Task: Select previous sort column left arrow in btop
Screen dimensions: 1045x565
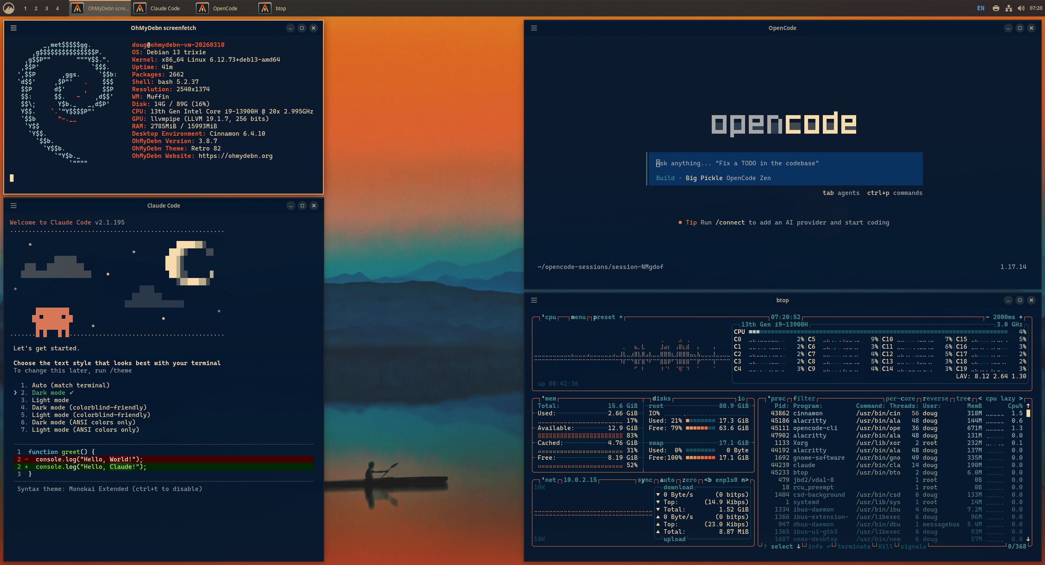Action: pyautogui.click(x=980, y=398)
